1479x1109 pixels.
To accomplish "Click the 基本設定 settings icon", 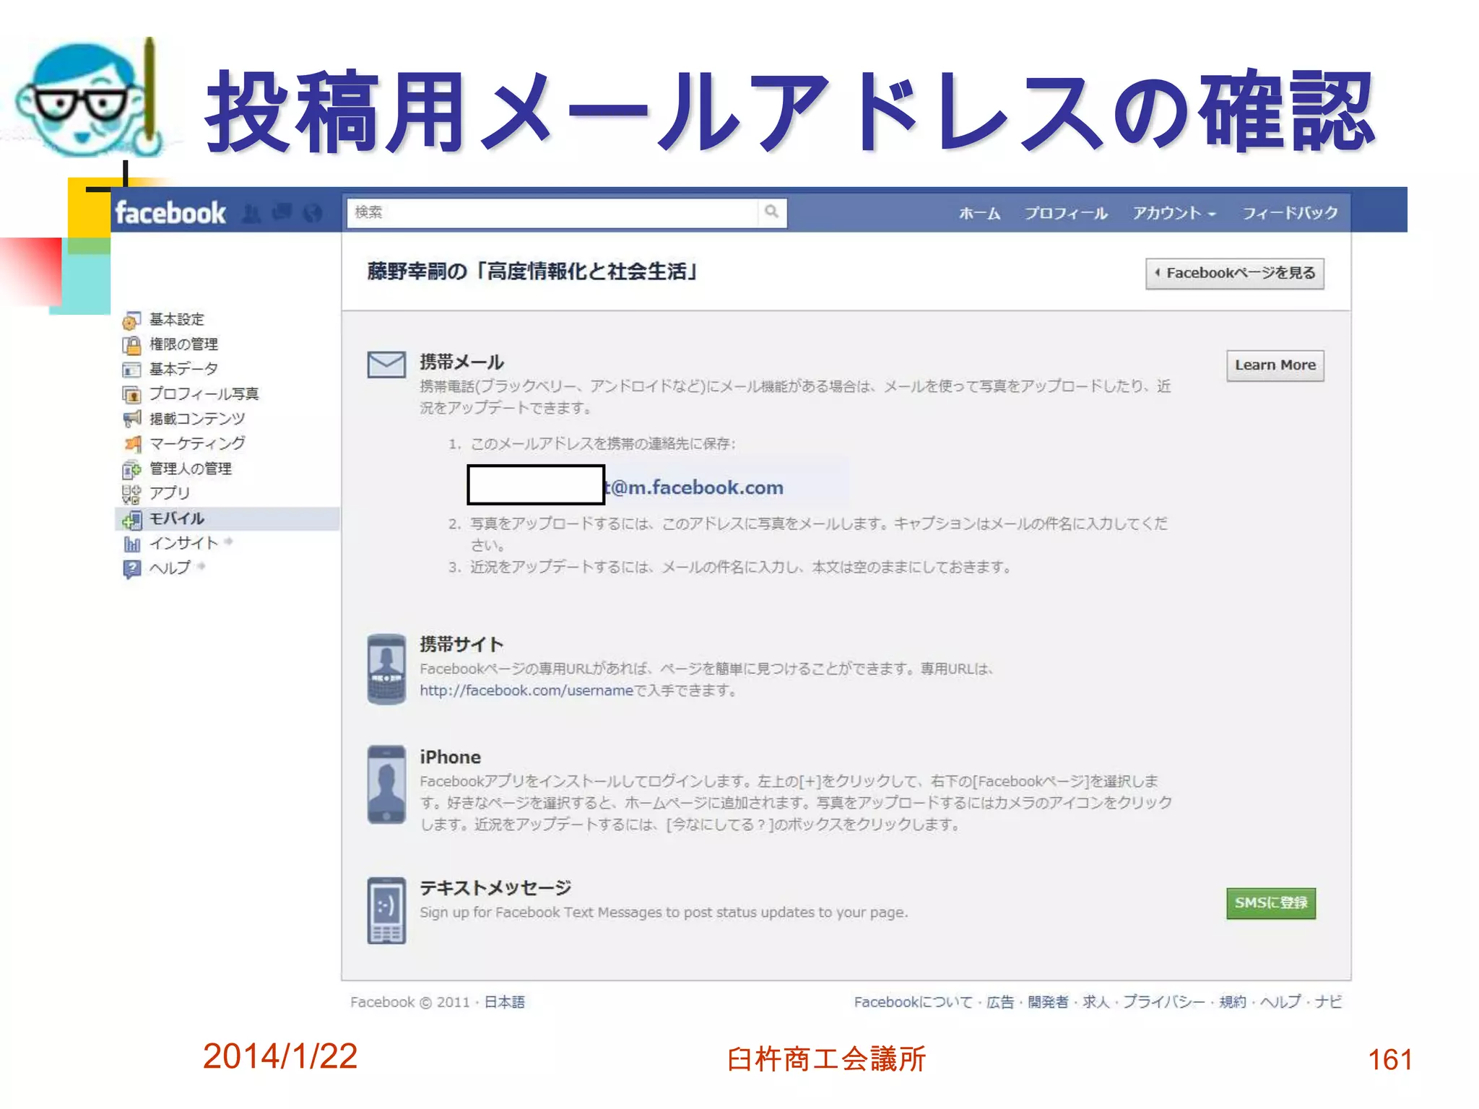I will (131, 320).
